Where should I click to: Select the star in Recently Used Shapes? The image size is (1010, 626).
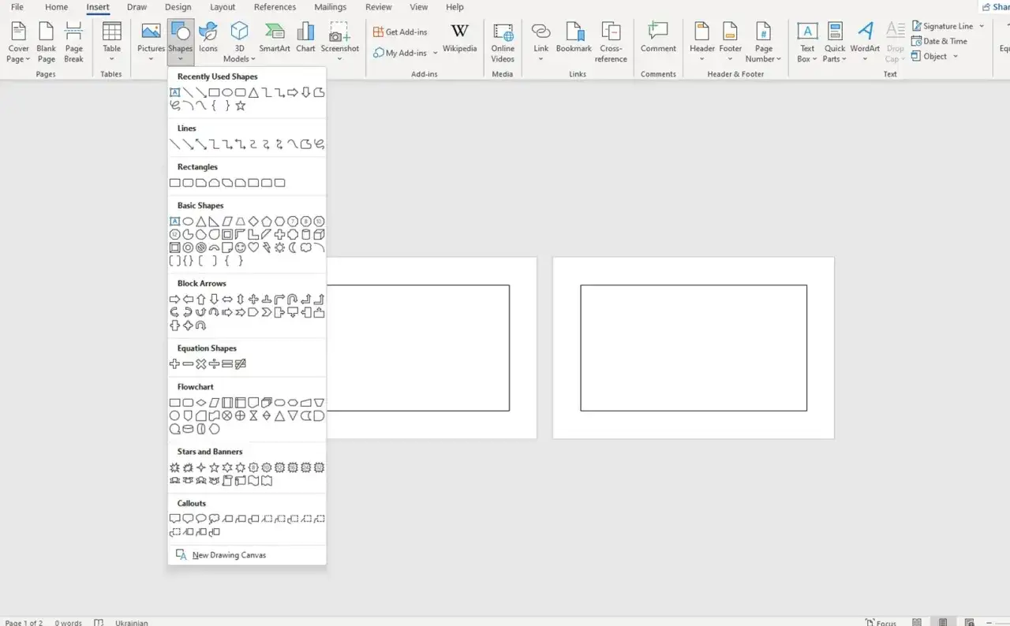click(x=240, y=106)
